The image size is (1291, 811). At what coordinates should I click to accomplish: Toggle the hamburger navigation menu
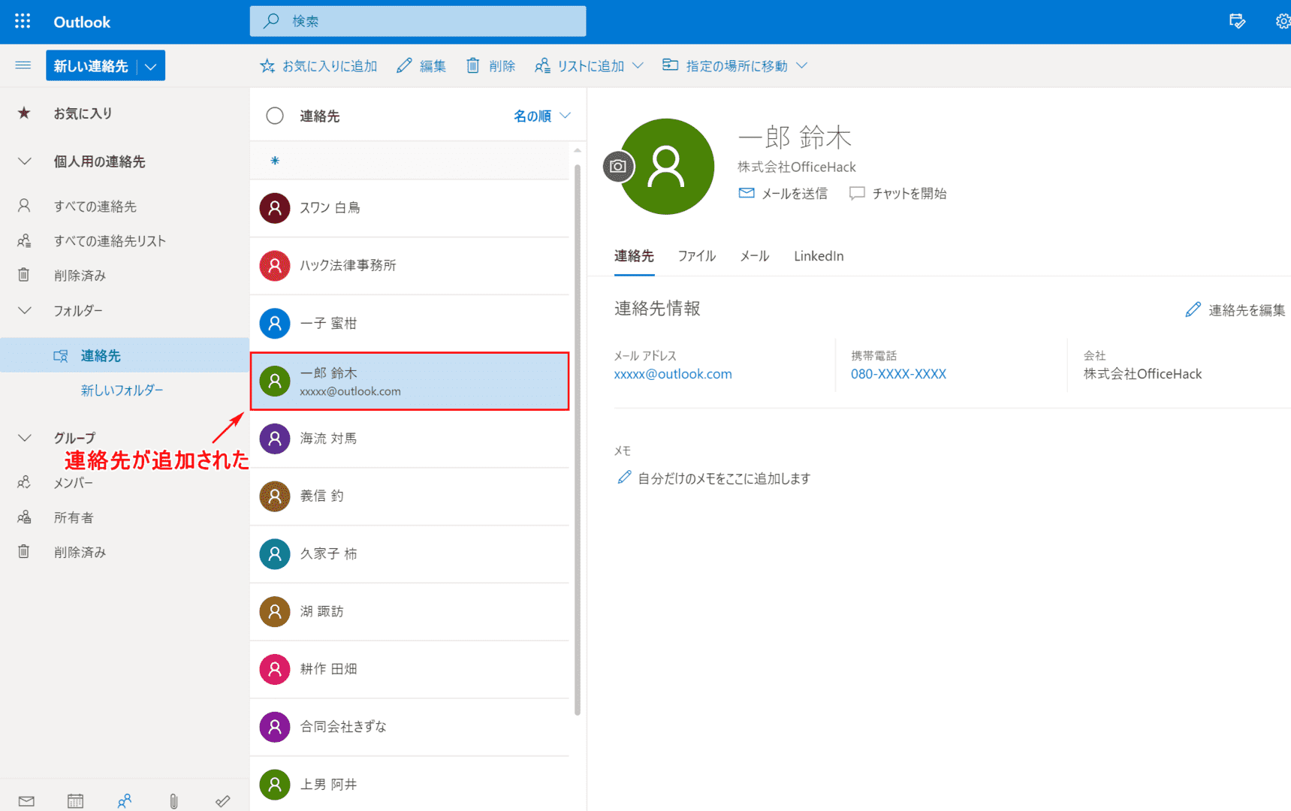(x=23, y=65)
